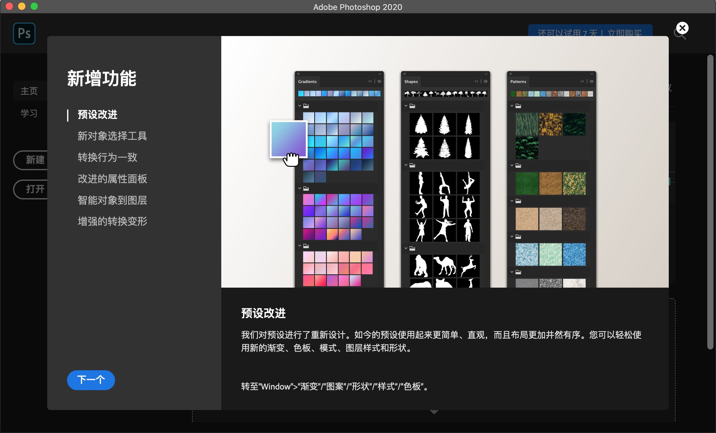Viewport: 716px width, 433px height.
Task: Select 改进的属性面板 in the feature list
Action: (112, 179)
